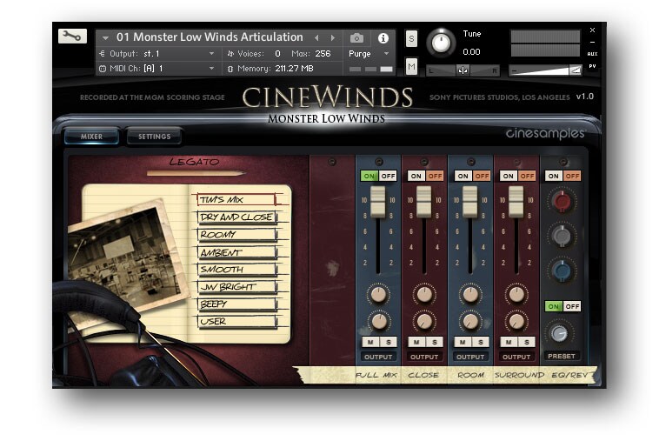Click the Full Mix volume fader

pyautogui.click(x=378, y=203)
